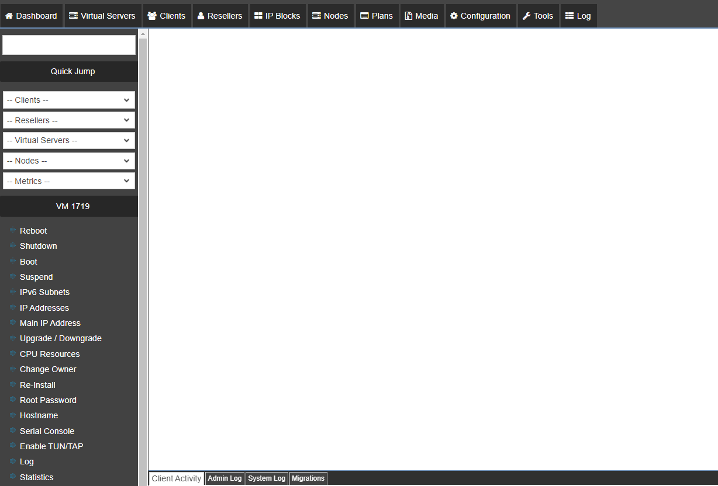Screen dimensions: 718x486
Task: Go to Virtual Servers in the top menu
Action: coord(102,16)
